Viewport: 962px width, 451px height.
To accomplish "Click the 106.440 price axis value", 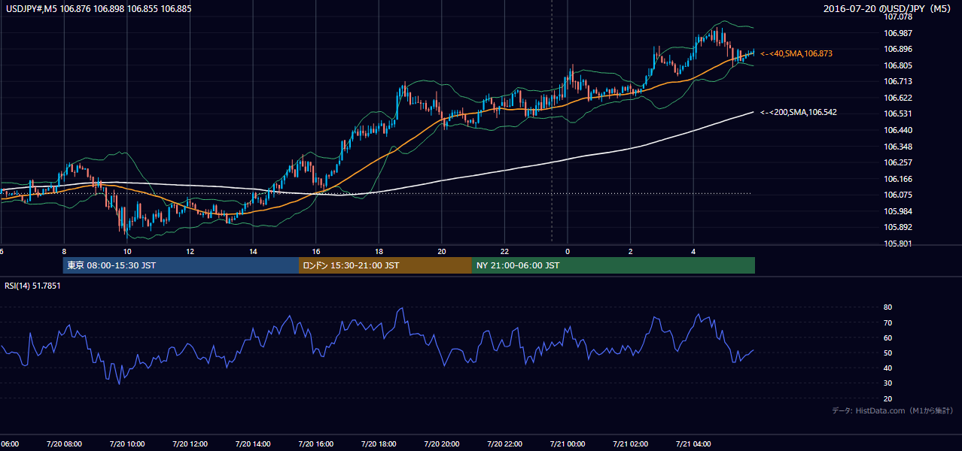I will (x=899, y=130).
